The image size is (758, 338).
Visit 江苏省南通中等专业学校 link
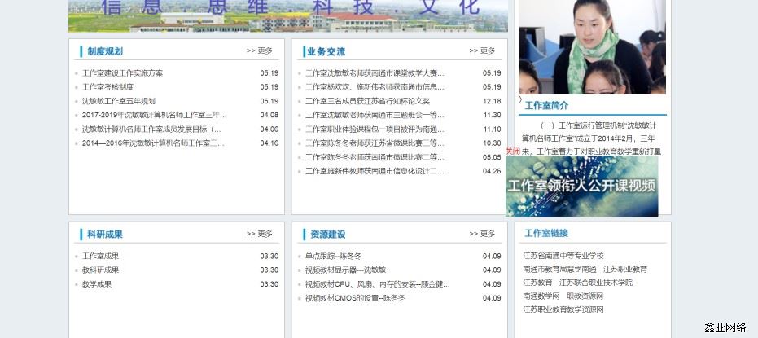click(x=563, y=256)
